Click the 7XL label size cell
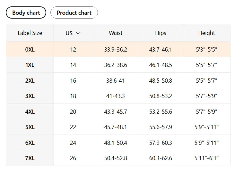Viewport: 243px width, 172px height. tap(30, 158)
